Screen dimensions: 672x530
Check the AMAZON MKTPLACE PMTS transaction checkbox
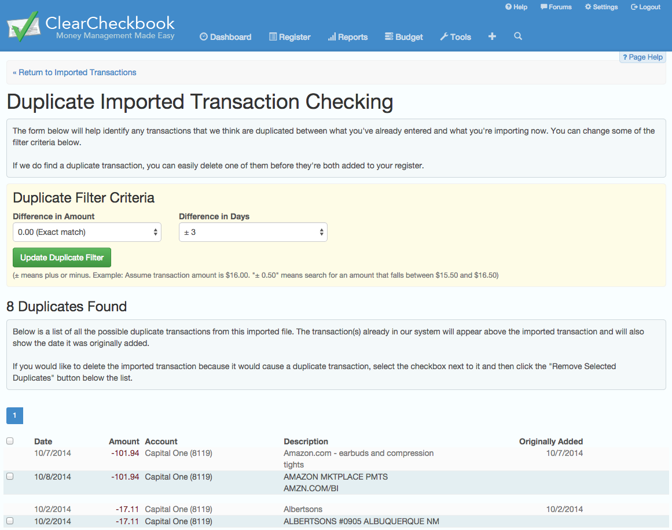[10, 476]
